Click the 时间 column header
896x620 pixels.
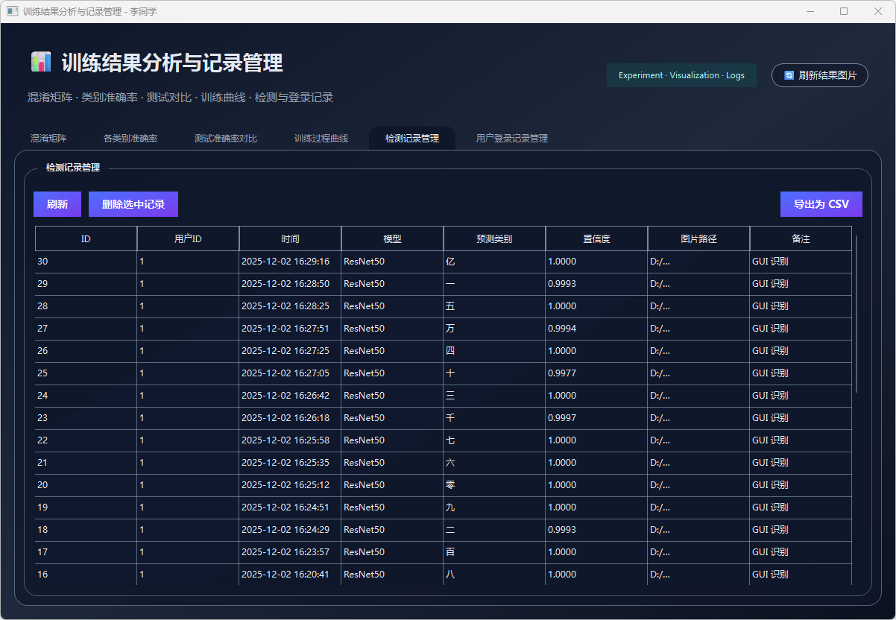click(x=290, y=239)
